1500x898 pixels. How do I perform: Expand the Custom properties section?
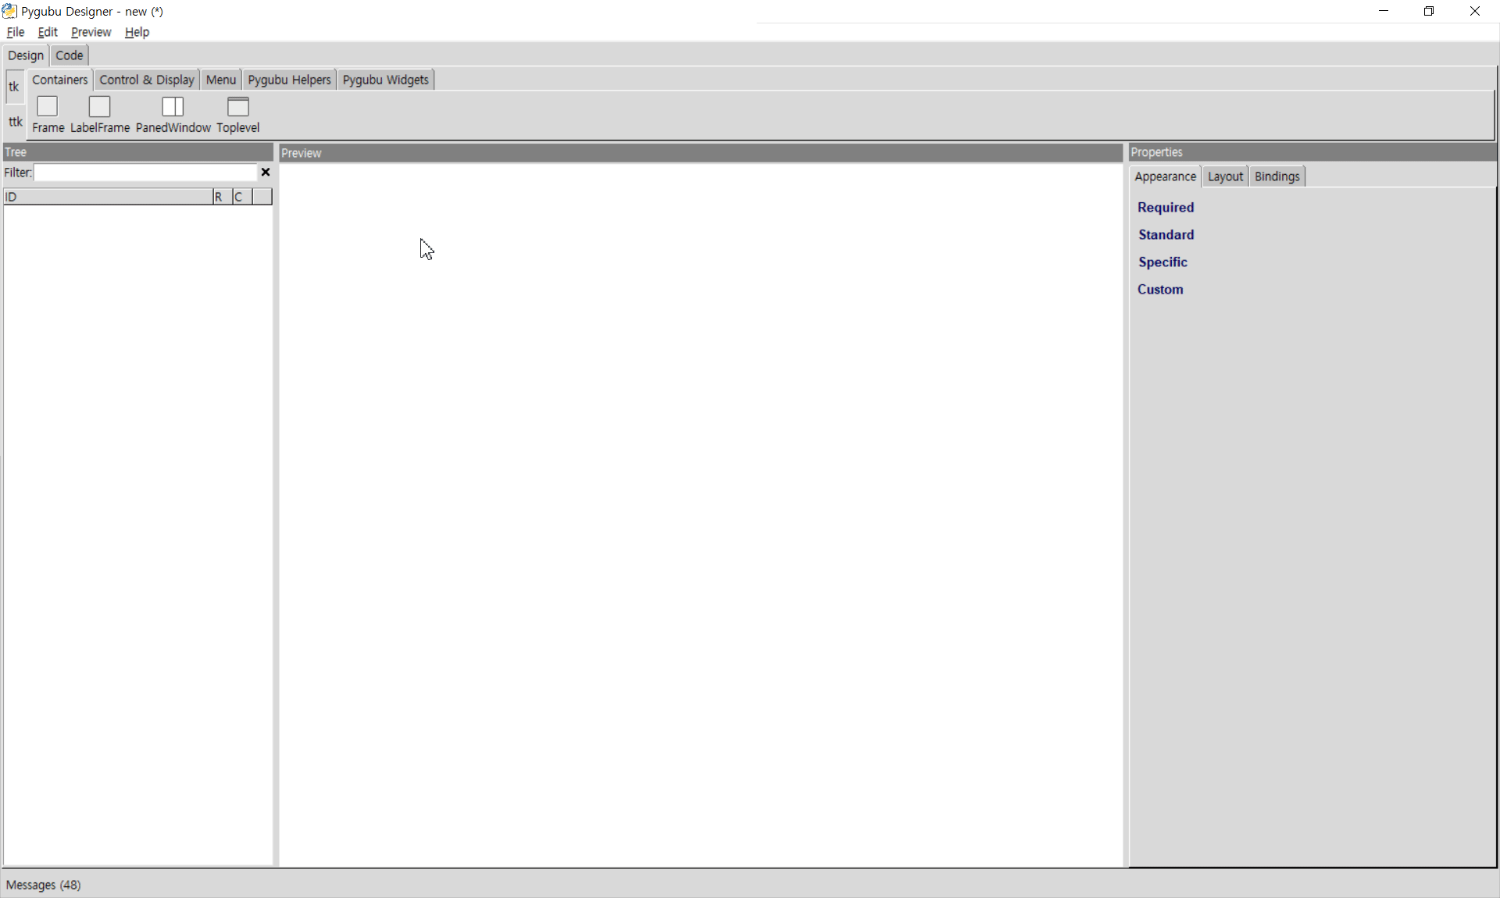pyautogui.click(x=1160, y=290)
